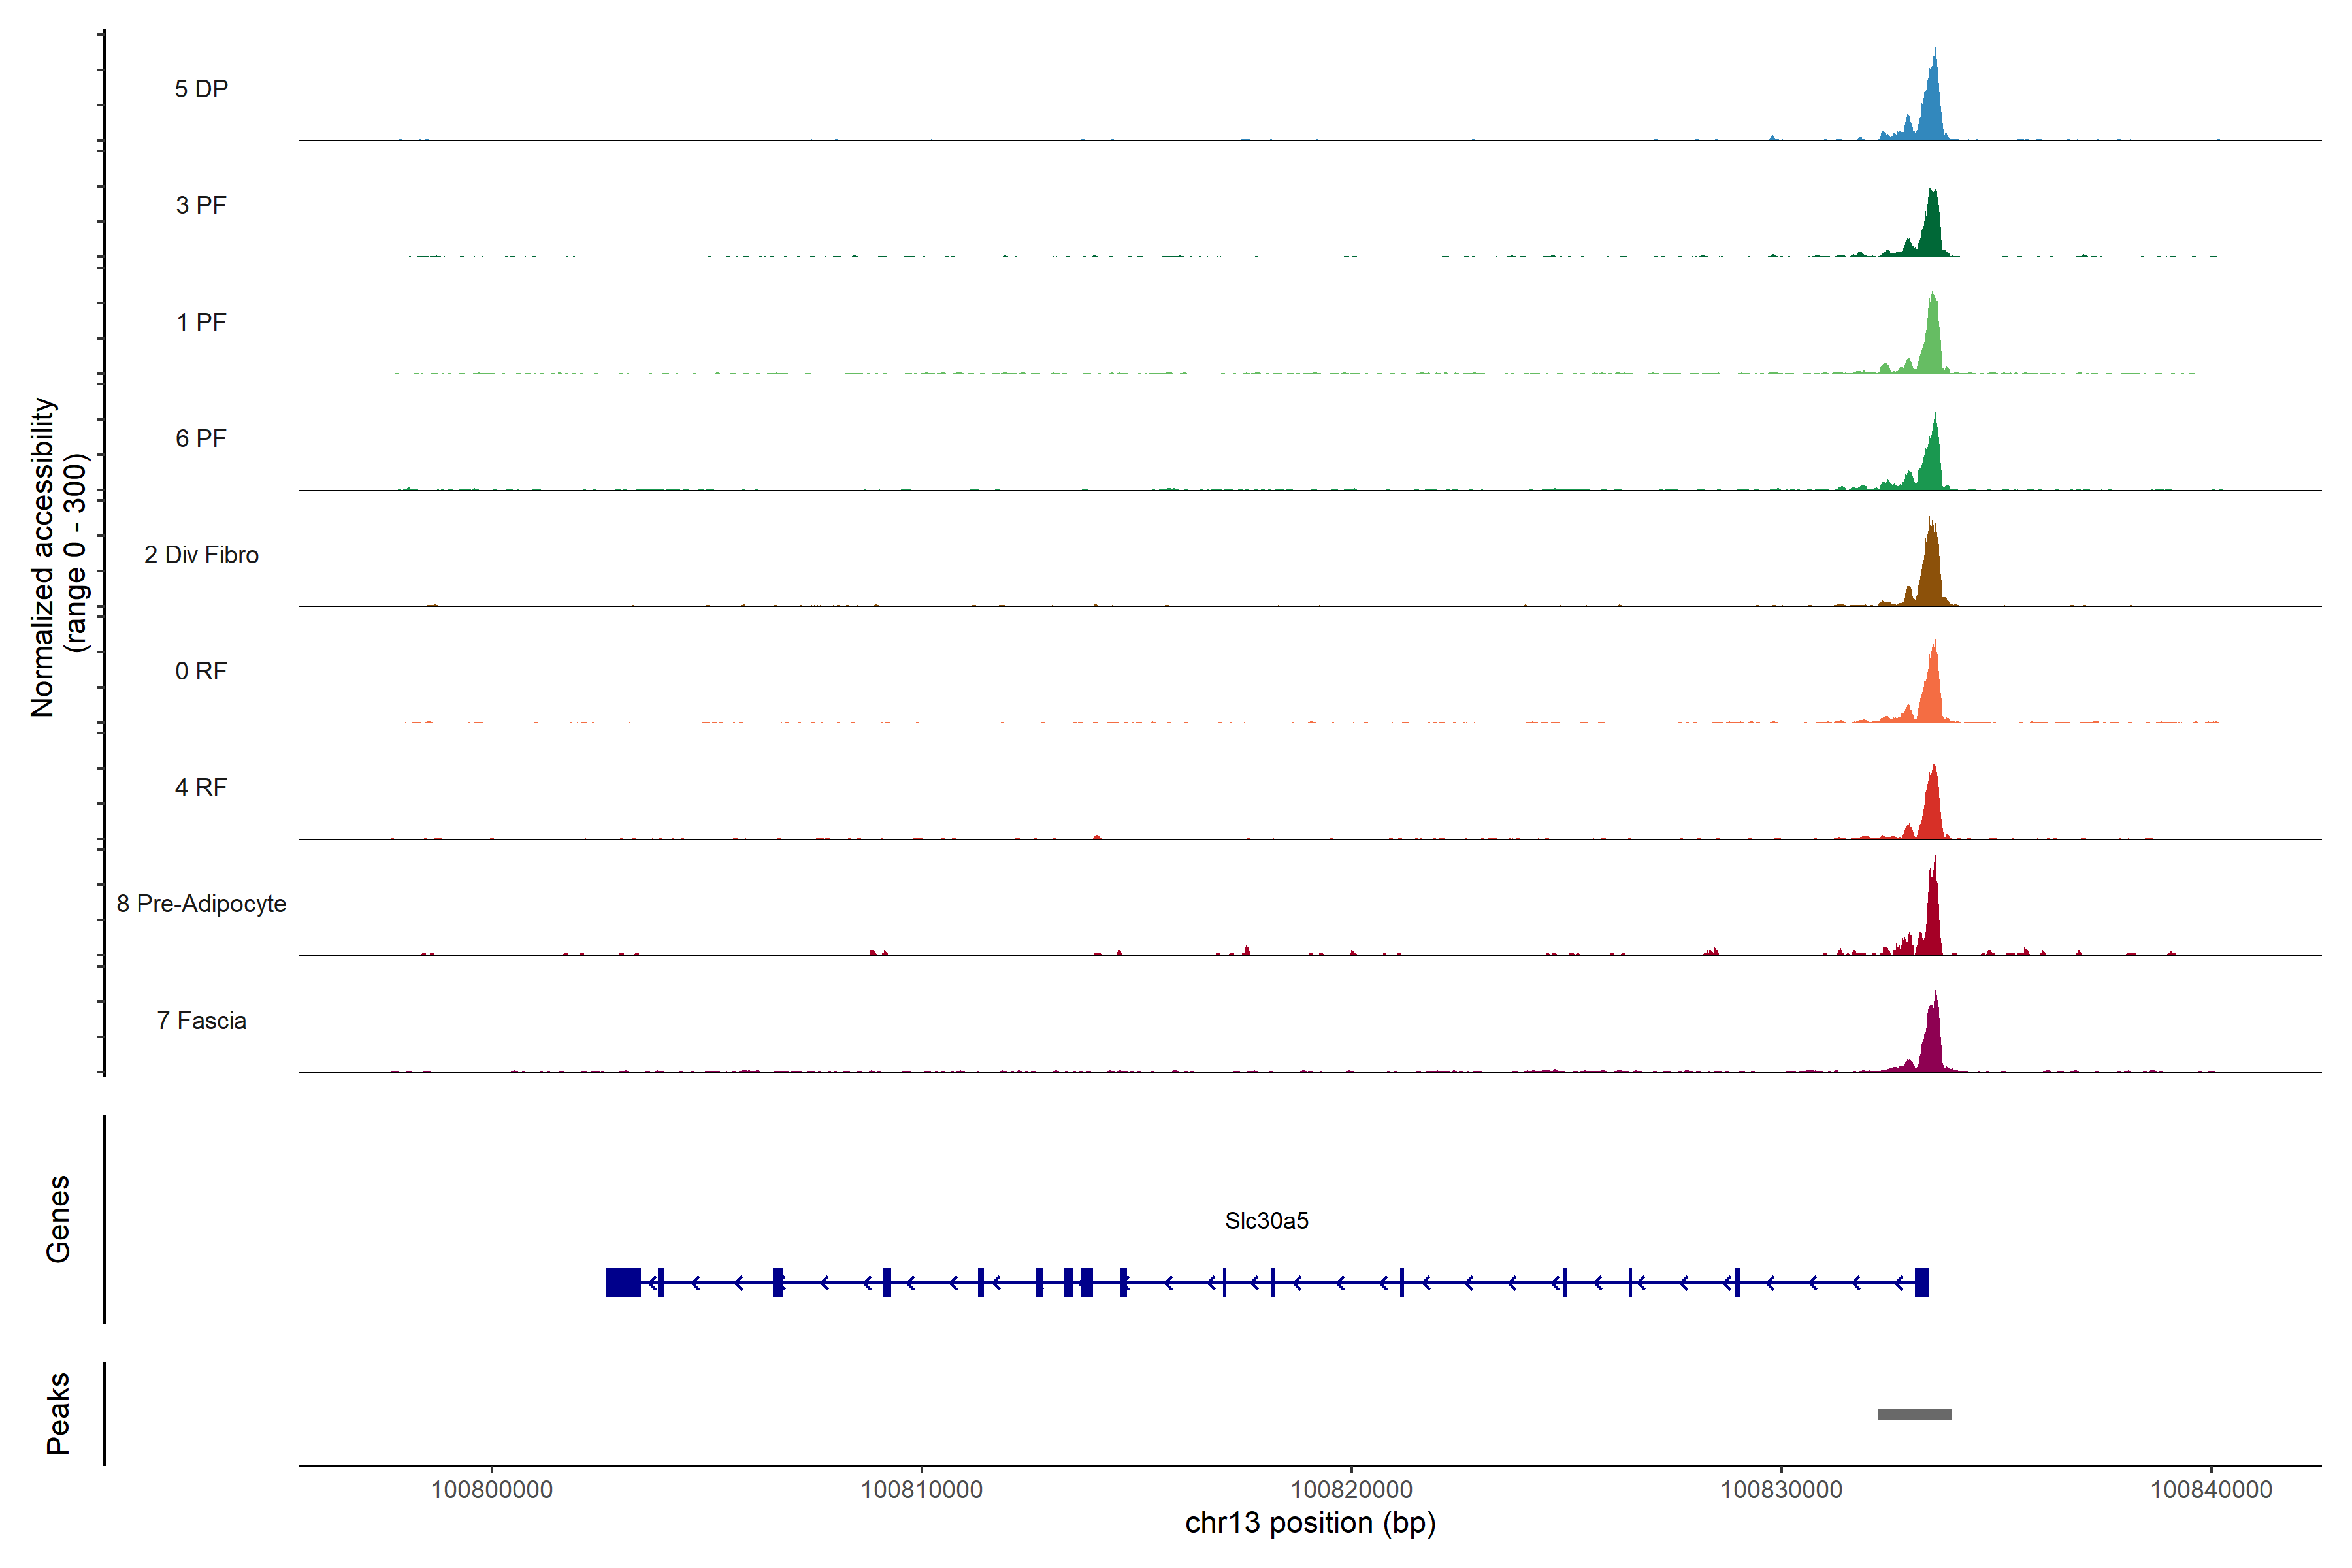
Task: Click the large leftmost Slc30a5 exon block
Action: click(623, 1282)
